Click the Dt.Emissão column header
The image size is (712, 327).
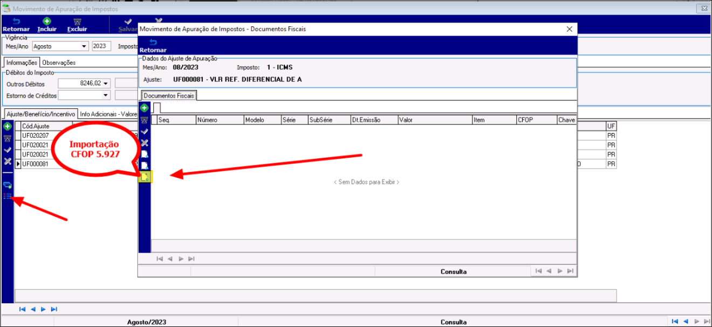point(374,120)
